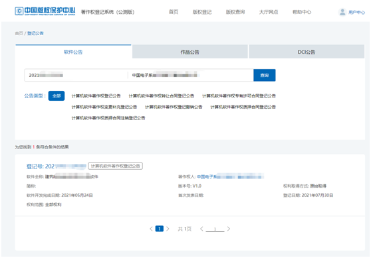Click the 中国版权保护中心 logo
Viewport: 371px width, 258px height.
[45, 11]
